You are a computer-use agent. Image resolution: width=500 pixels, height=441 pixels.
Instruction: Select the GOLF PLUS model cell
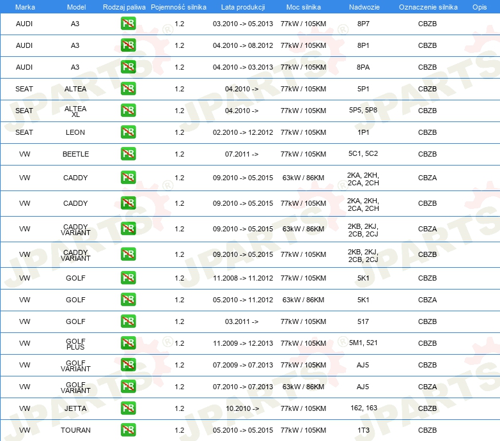coord(75,344)
